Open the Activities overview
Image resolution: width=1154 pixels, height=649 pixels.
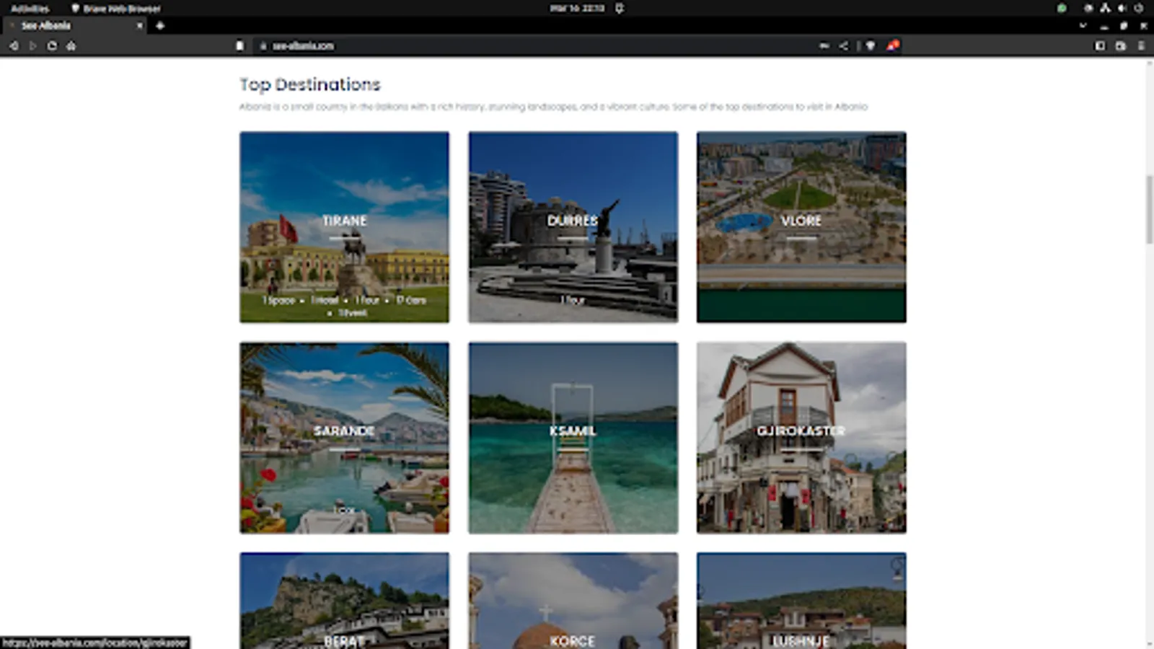pos(30,8)
